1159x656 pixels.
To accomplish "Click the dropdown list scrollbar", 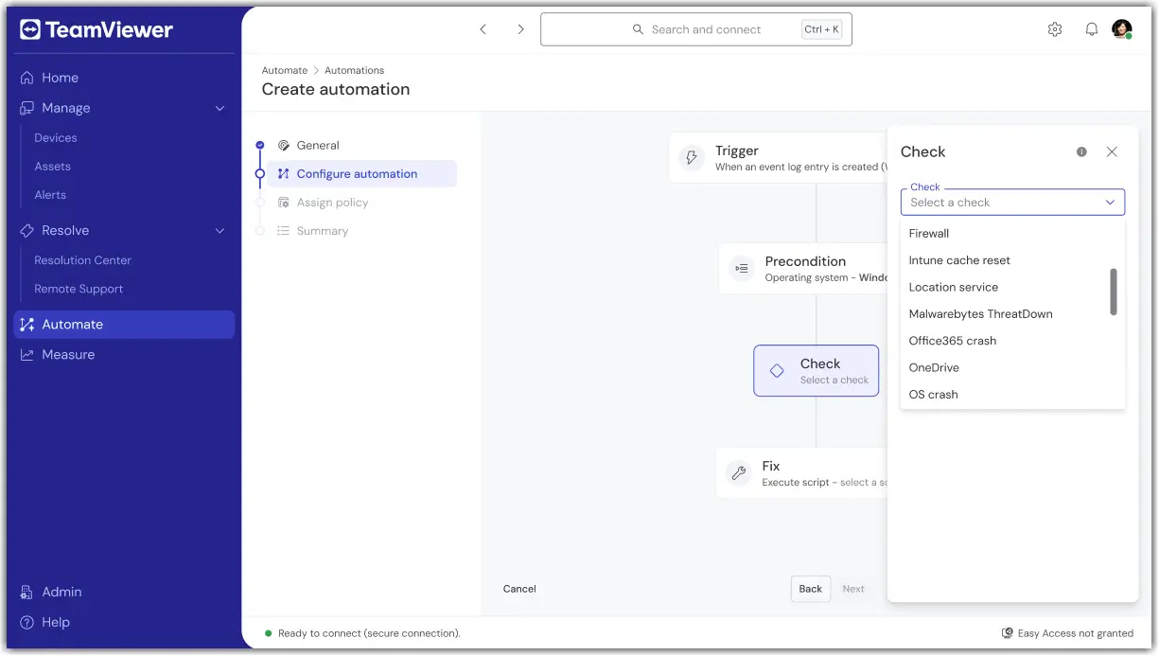I will [1114, 292].
